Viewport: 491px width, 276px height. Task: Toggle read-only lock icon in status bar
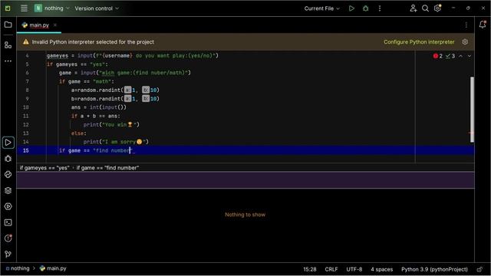(479, 269)
